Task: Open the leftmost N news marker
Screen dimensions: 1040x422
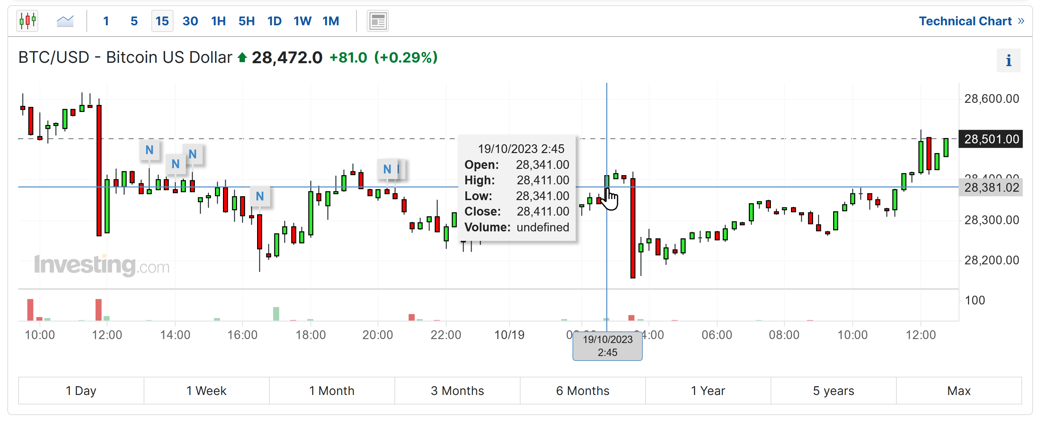Action: coord(149,150)
